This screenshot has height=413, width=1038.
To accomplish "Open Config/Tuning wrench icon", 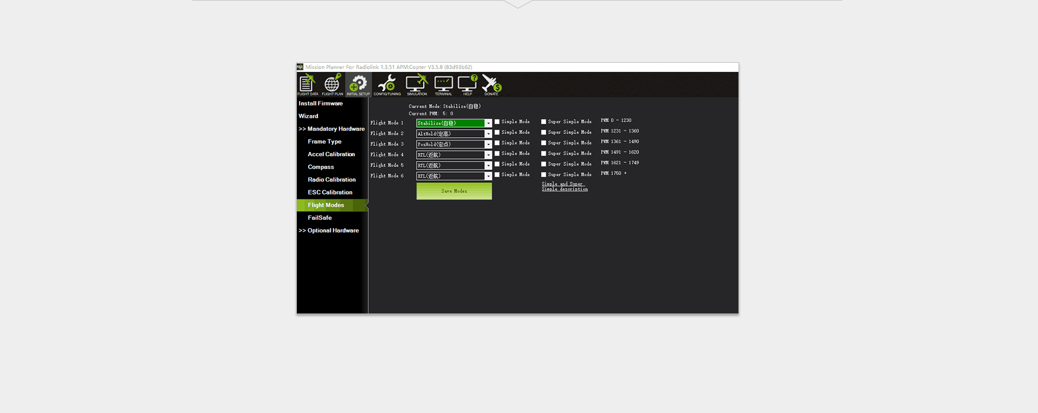I will [x=387, y=85].
